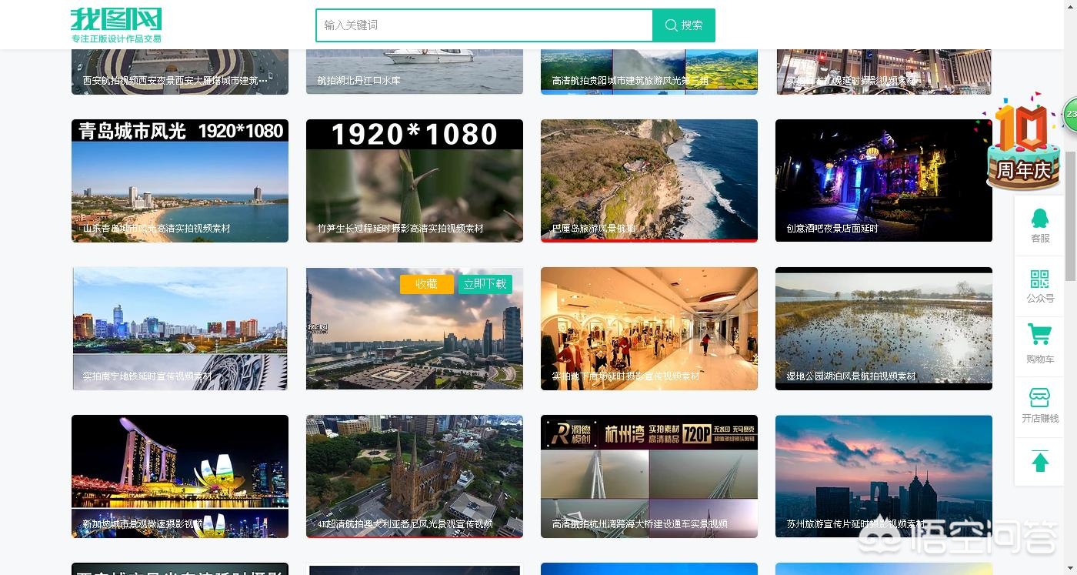Image resolution: width=1077 pixels, height=575 pixels.
Task: Open the 公众号 QR code icon
Action: (1040, 286)
